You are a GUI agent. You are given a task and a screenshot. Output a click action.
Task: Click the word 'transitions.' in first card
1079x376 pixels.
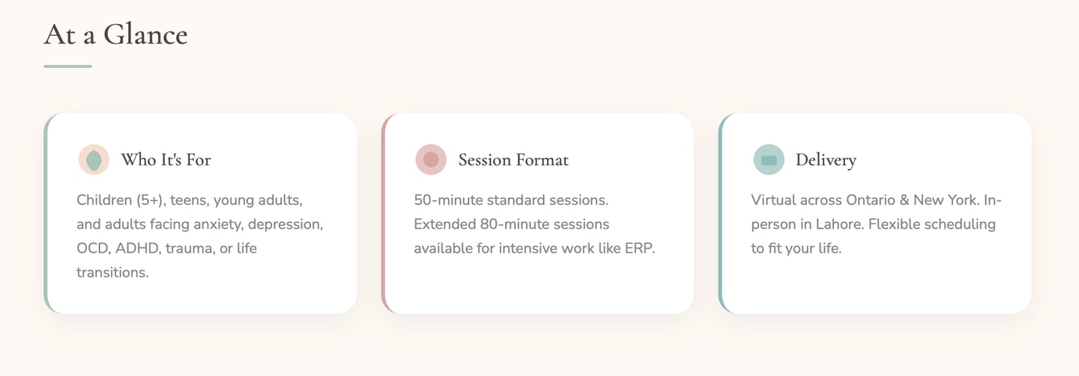(112, 272)
